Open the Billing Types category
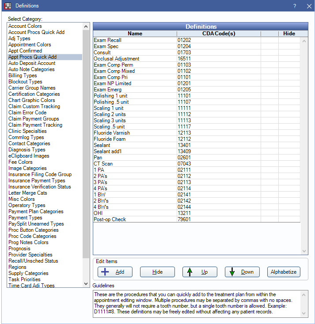This screenshot has width=315, height=324. (23, 75)
